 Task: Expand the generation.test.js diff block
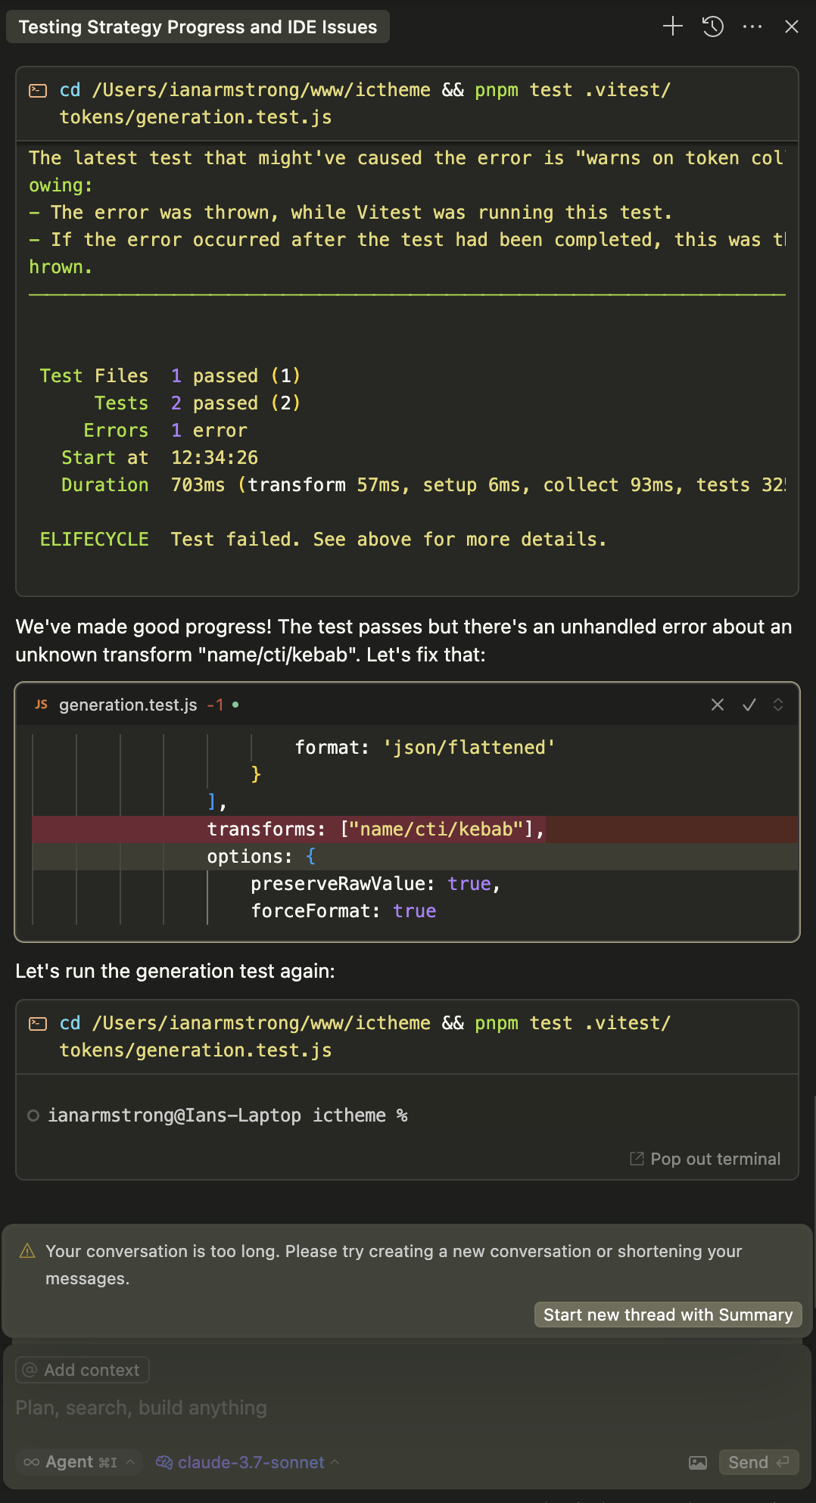(x=778, y=705)
